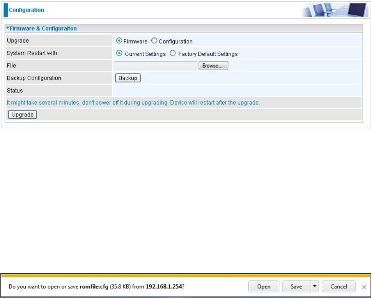Click the 'Upgrade' row label
This screenshot has width=372, height=298.
tap(18, 41)
